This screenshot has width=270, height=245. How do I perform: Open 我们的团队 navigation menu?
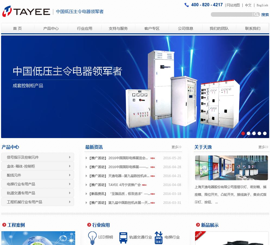point(219,28)
